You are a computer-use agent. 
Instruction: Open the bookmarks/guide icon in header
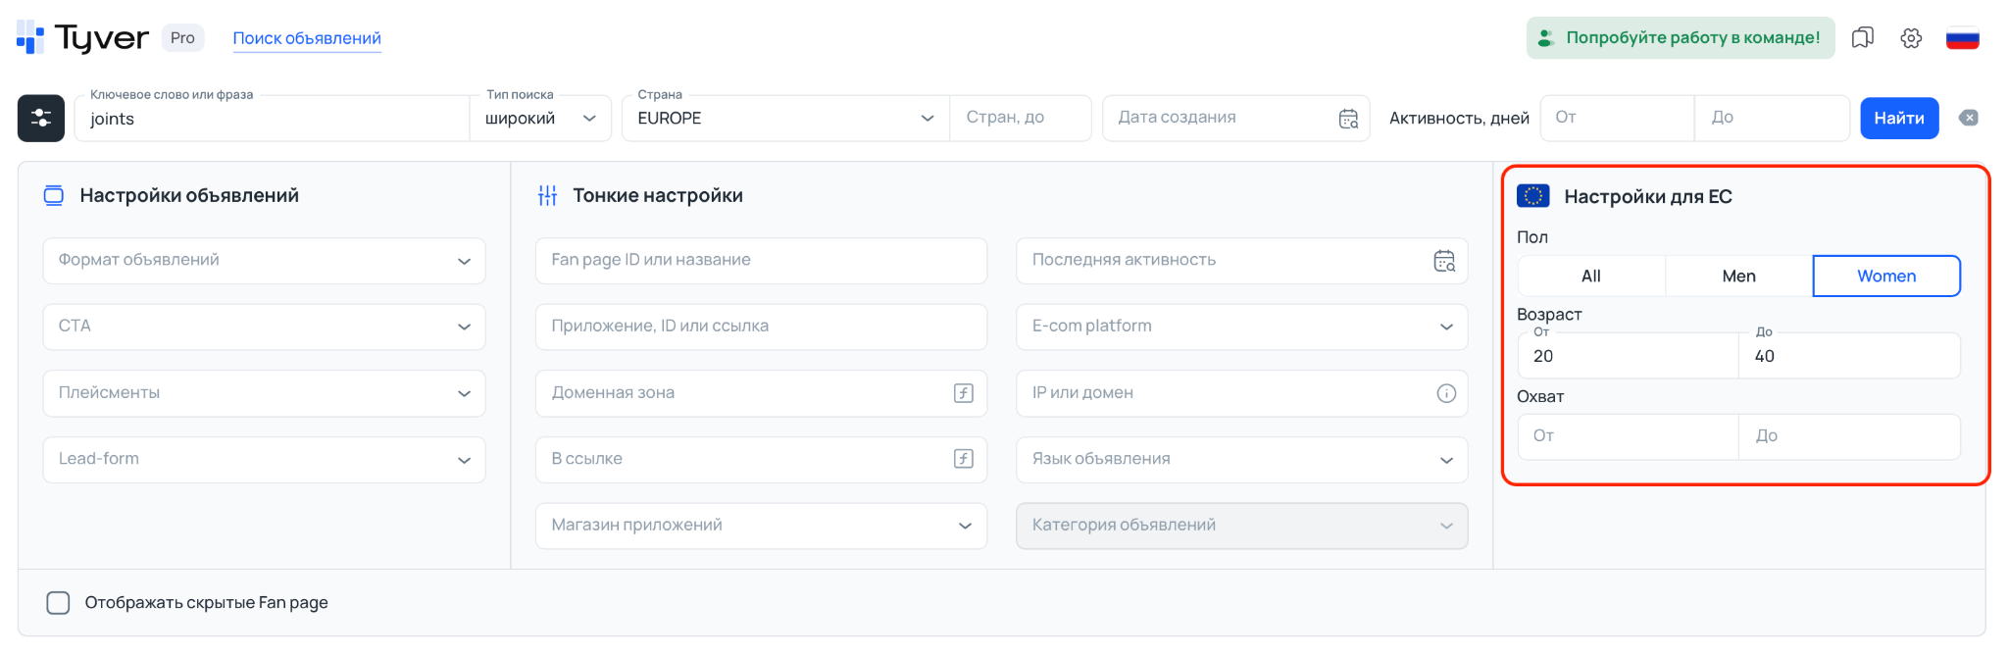click(1863, 38)
